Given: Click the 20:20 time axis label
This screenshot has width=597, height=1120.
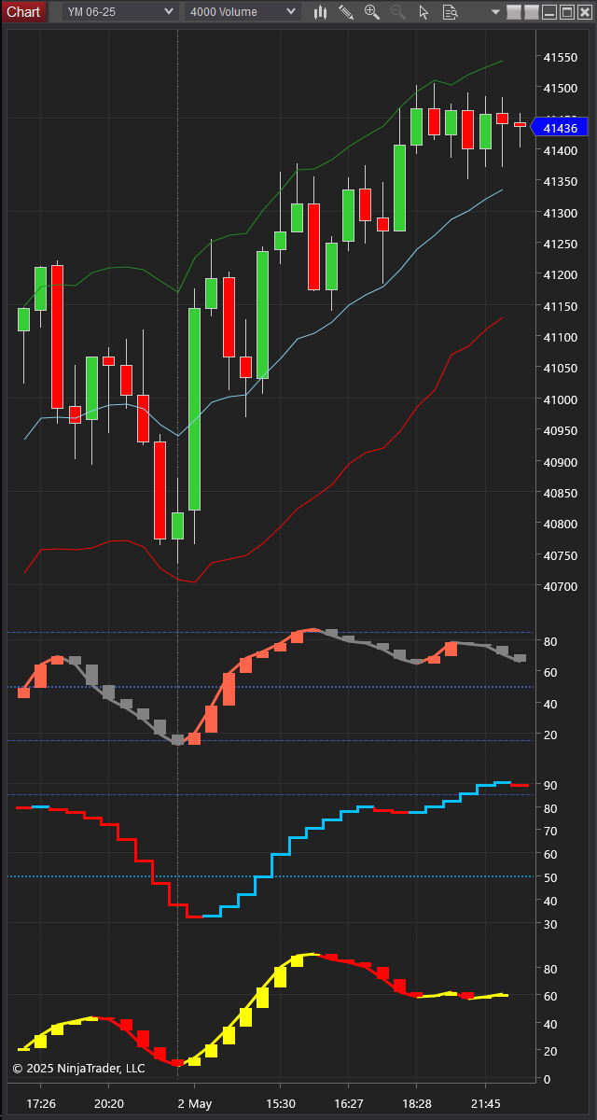Looking at the screenshot, I should [x=109, y=1104].
